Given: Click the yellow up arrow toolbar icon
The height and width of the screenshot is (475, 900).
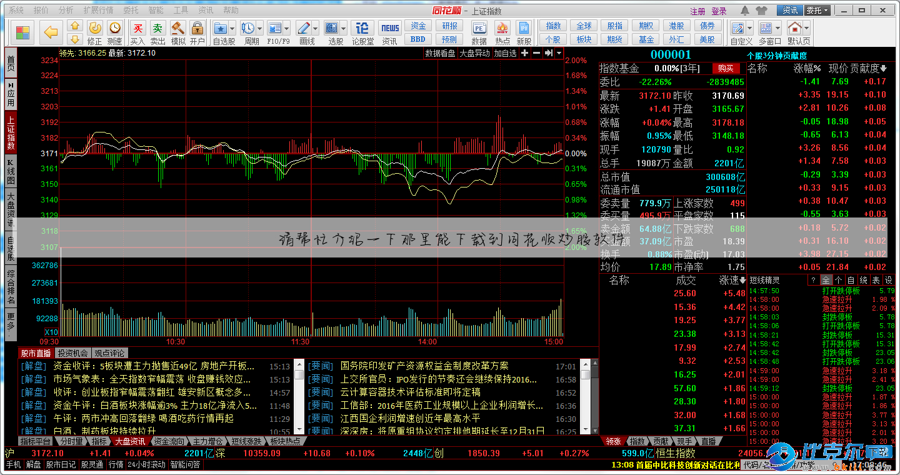Looking at the screenshot, I should (74, 26).
